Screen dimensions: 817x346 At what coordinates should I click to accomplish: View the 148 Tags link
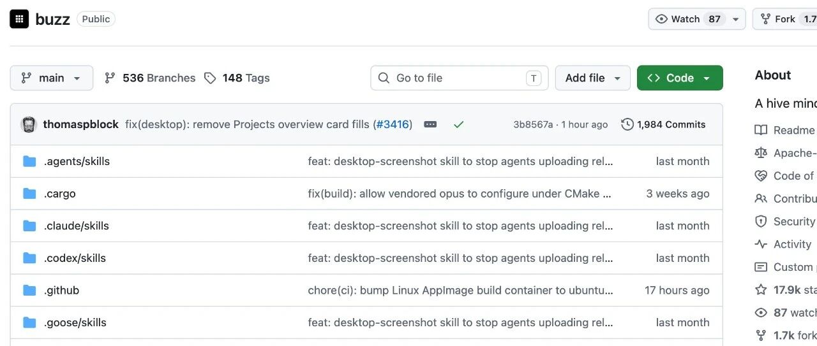[237, 78]
